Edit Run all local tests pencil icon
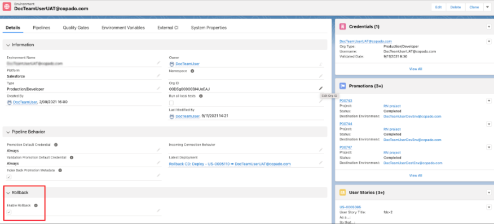Screen dimensions: 494x224 point(321,101)
